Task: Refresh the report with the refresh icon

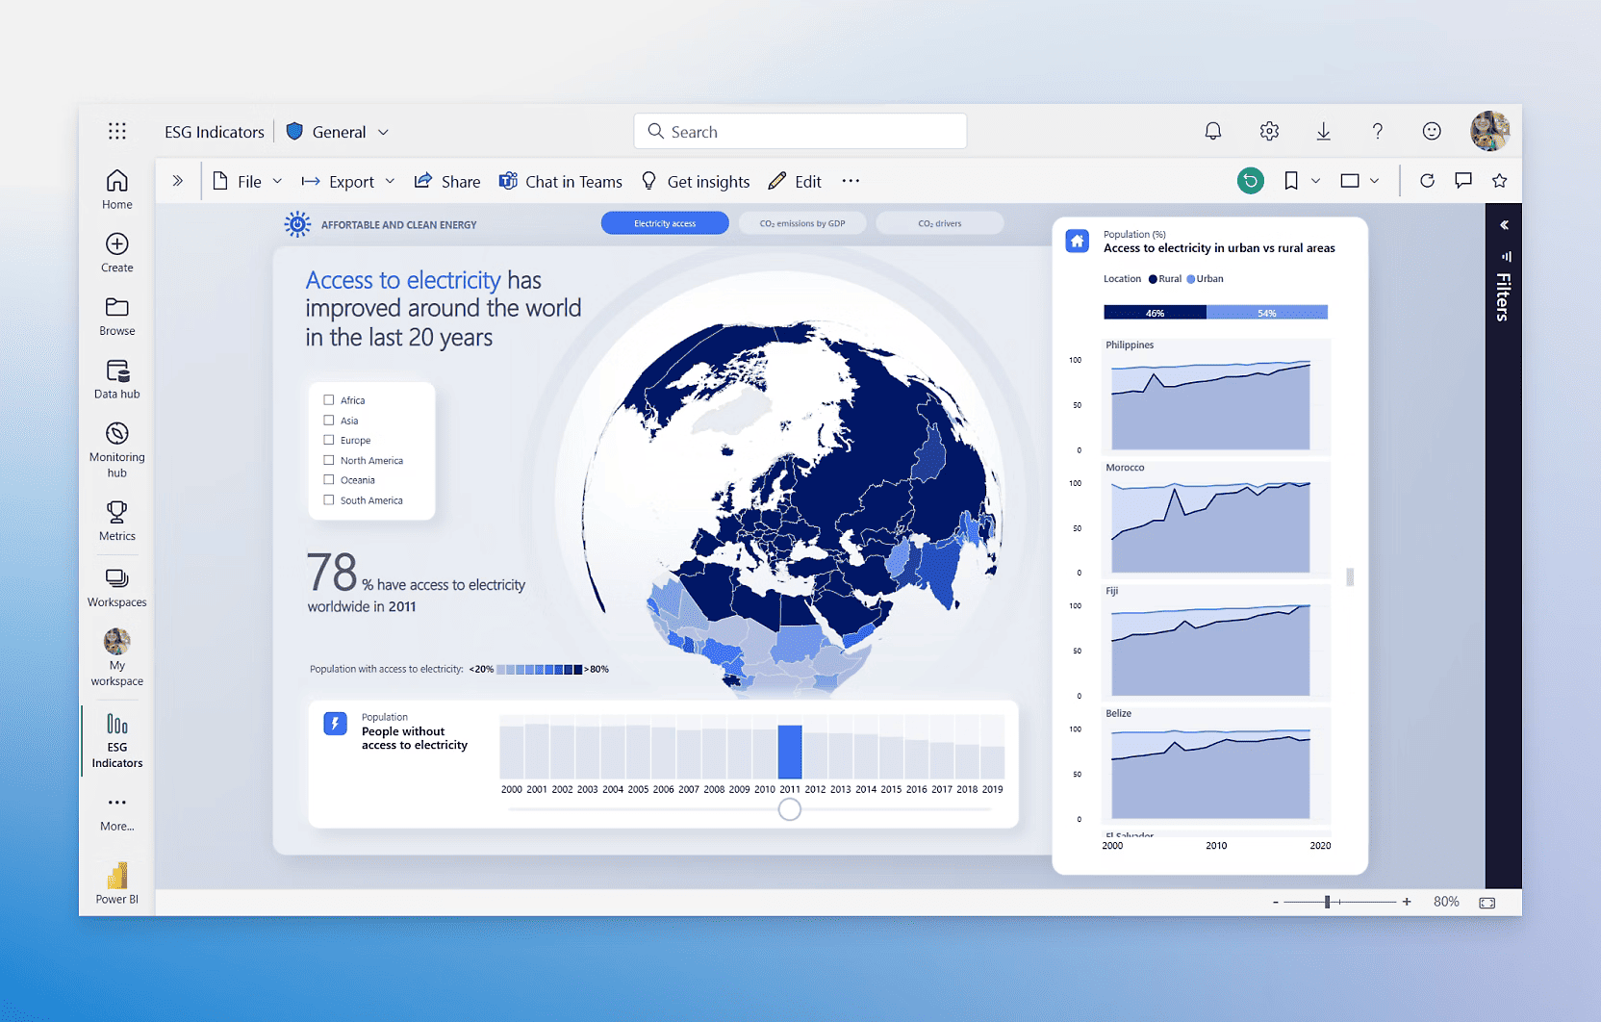Action: [x=1427, y=180]
